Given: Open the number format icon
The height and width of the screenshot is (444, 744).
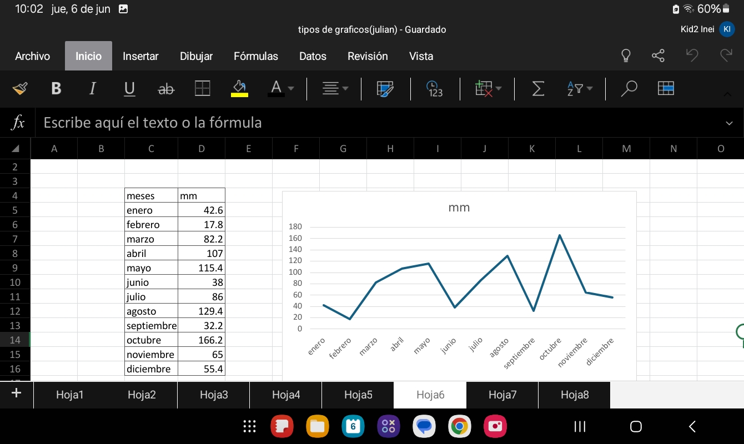Looking at the screenshot, I should [434, 89].
